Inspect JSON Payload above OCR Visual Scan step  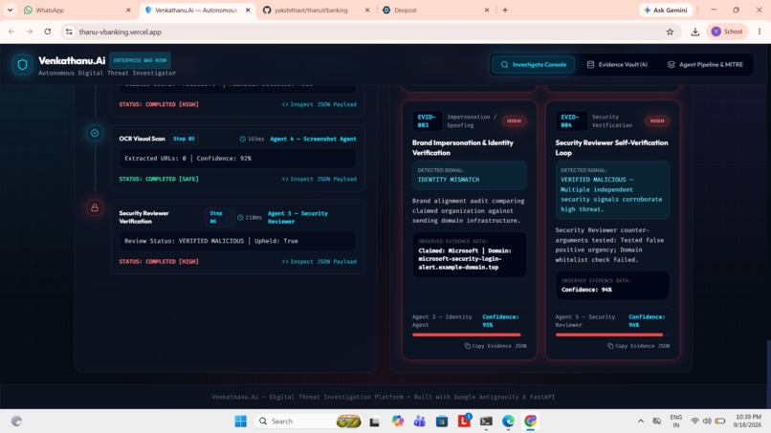pos(319,104)
